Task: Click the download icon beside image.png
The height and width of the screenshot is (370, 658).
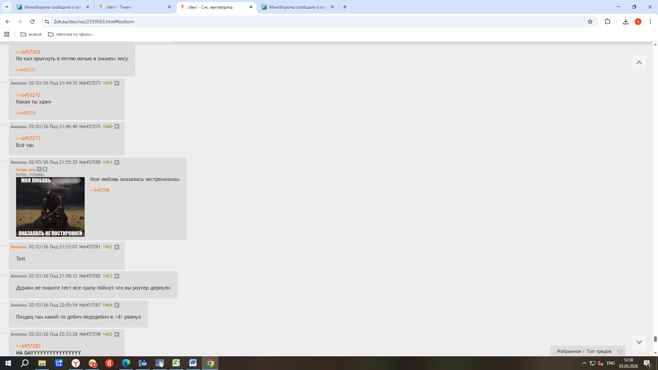Action: click(x=45, y=169)
